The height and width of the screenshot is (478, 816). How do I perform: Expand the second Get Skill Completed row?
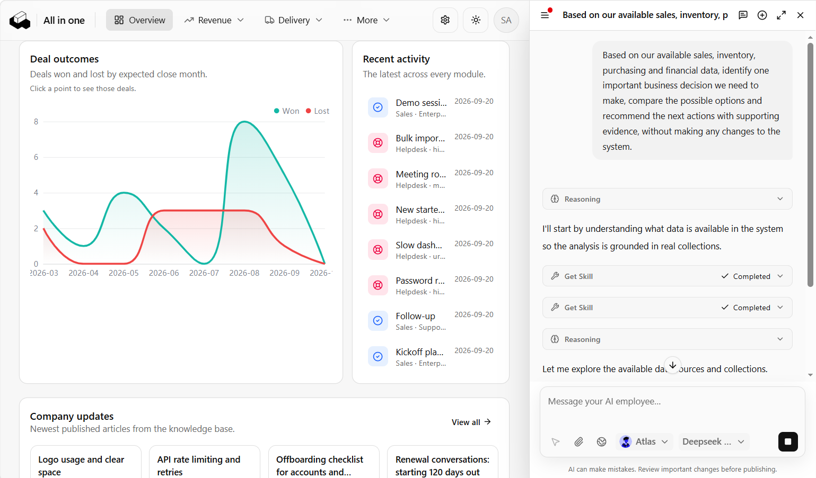(667, 308)
